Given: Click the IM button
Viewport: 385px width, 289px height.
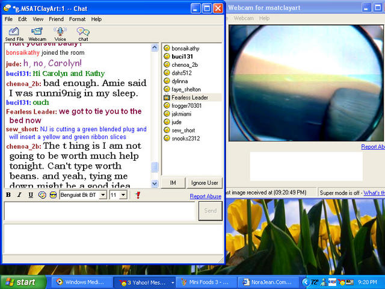Looking at the screenshot, I should coord(173,183).
